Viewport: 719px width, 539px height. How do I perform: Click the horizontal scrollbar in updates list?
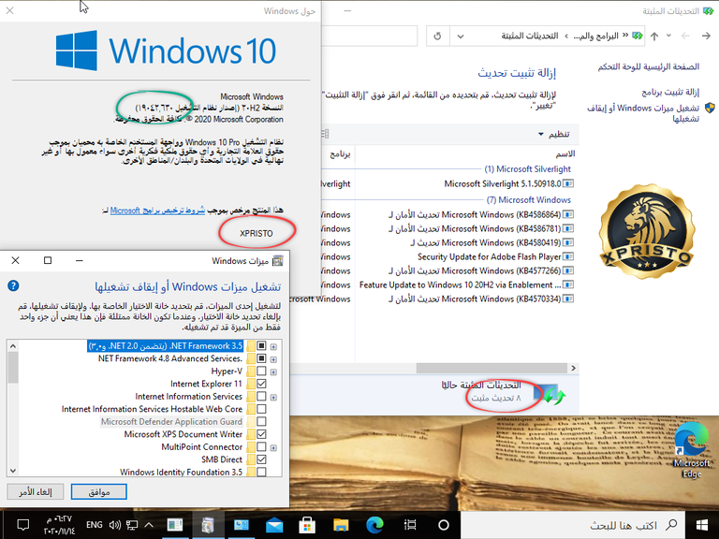click(x=492, y=368)
